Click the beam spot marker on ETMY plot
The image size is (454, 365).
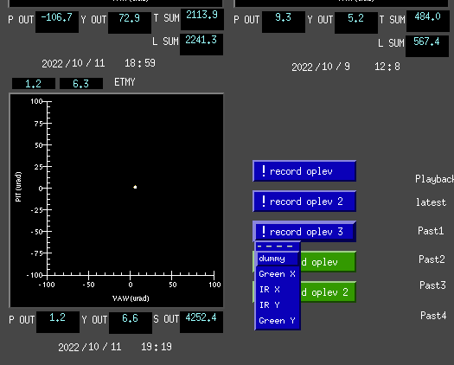135,187
